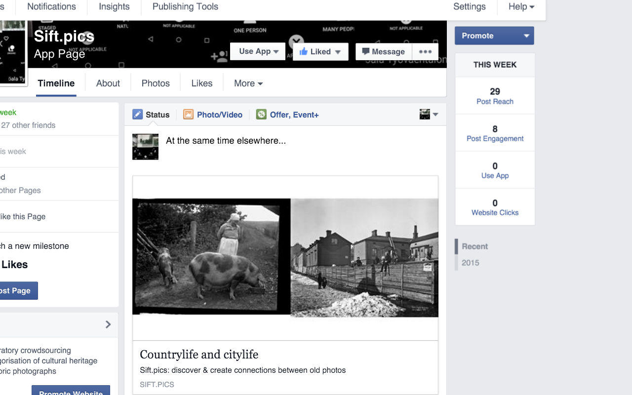The height and width of the screenshot is (395, 632).
Task: Open the Insights tab
Action: pos(114,7)
